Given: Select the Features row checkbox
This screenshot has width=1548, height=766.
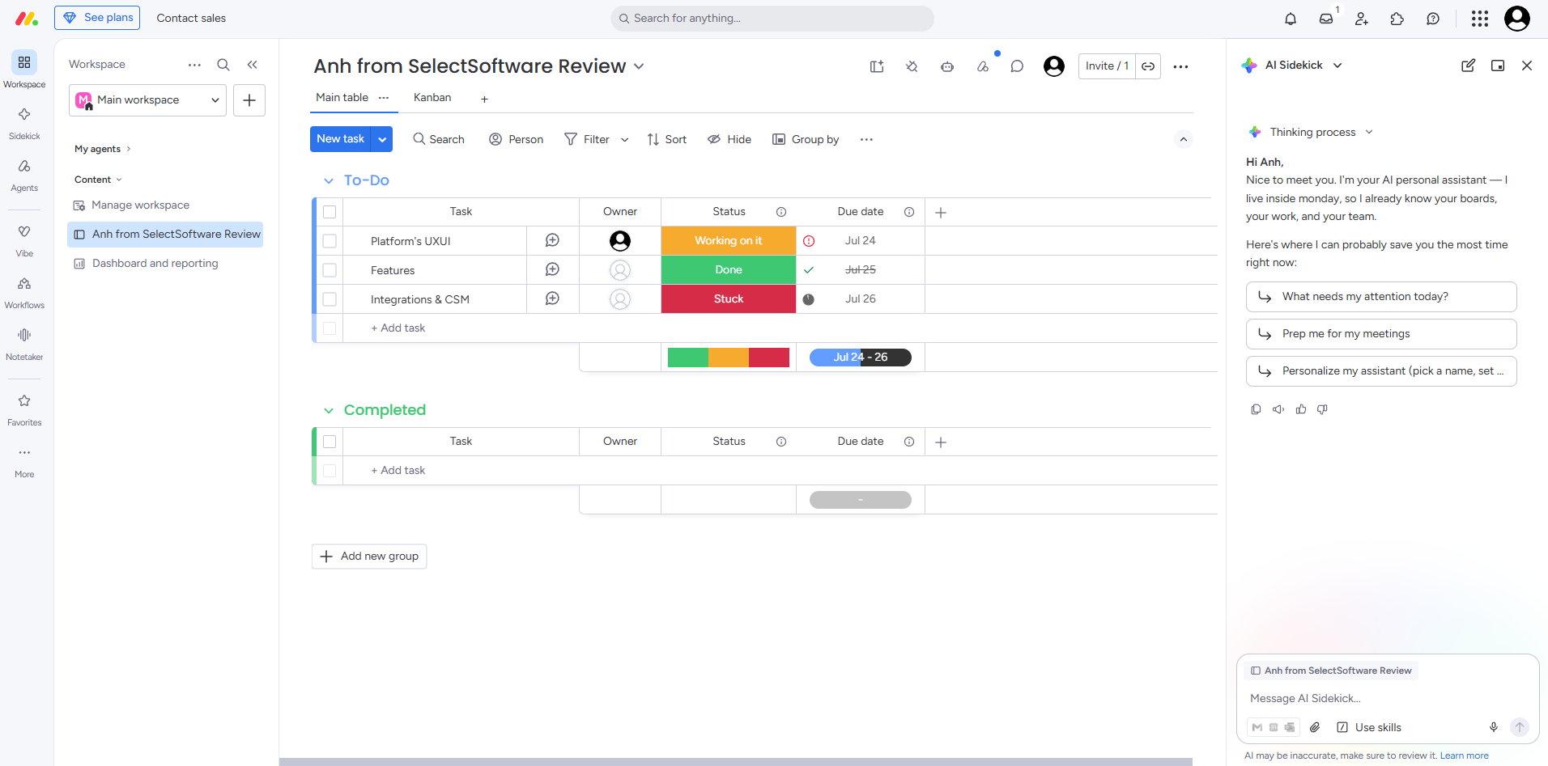Looking at the screenshot, I should [x=330, y=270].
